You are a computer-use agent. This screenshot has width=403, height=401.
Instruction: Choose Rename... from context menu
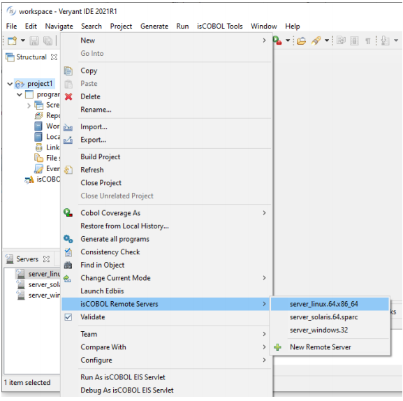coord(166,110)
